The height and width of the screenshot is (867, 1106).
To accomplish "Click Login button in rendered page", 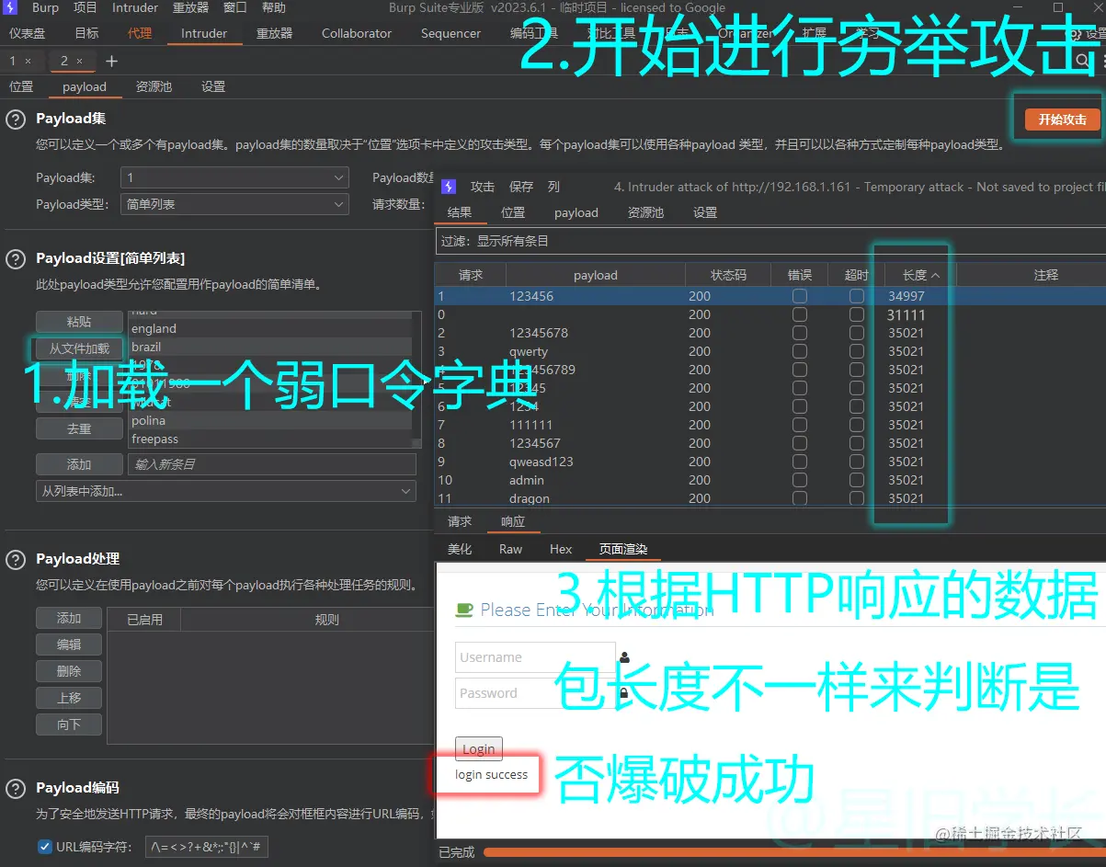I will pyautogui.click(x=478, y=748).
